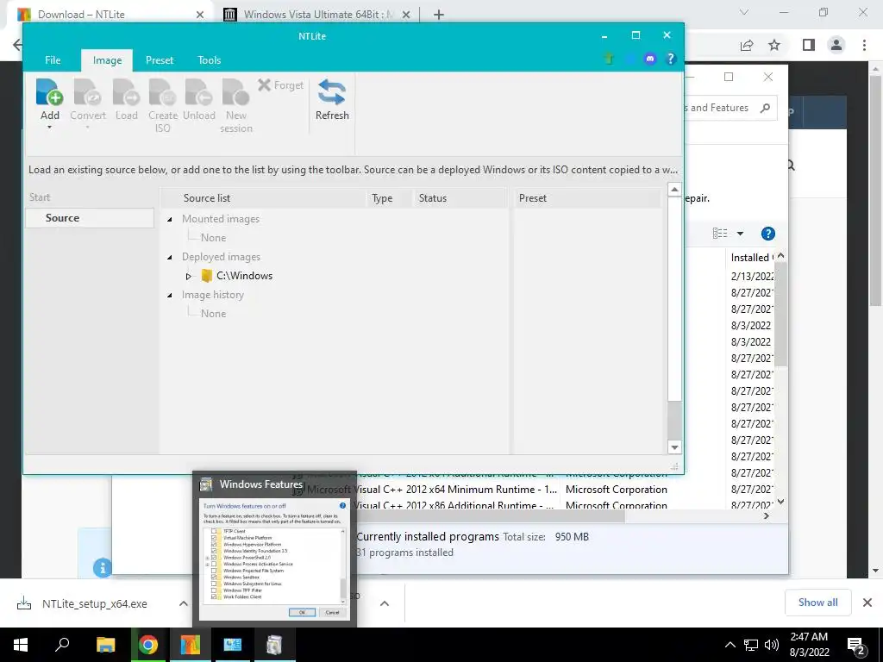The height and width of the screenshot is (662, 883).
Task: Click the green upgrade arrow icon in NTLite
Action: pos(609,59)
